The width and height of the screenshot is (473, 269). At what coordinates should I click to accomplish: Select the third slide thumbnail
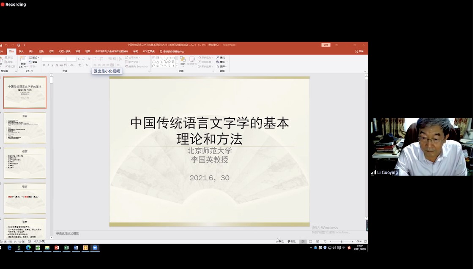(25, 163)
